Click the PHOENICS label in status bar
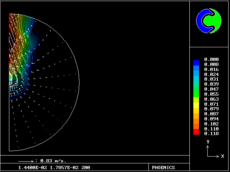 (163, 168)
